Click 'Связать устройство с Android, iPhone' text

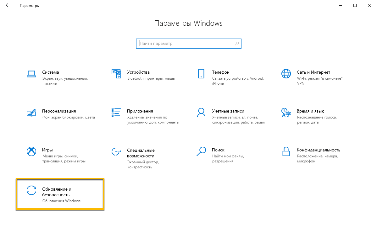238,81
